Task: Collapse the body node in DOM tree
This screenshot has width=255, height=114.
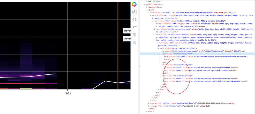Action: click(x=147, y=10)
